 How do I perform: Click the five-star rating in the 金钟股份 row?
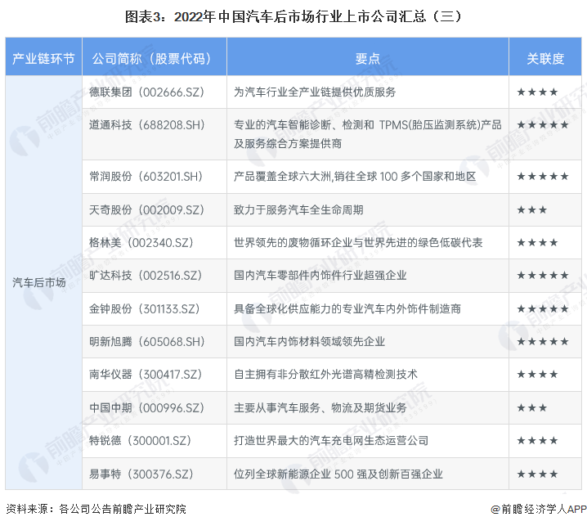click(x=543, y=309)
